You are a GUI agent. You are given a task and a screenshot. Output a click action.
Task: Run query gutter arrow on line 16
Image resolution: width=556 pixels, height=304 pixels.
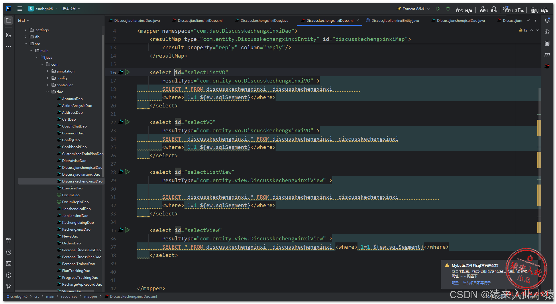127,72
